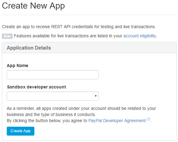Click the Create App button
This screenshot has height=142, width=178.
(x=21, y=131)
